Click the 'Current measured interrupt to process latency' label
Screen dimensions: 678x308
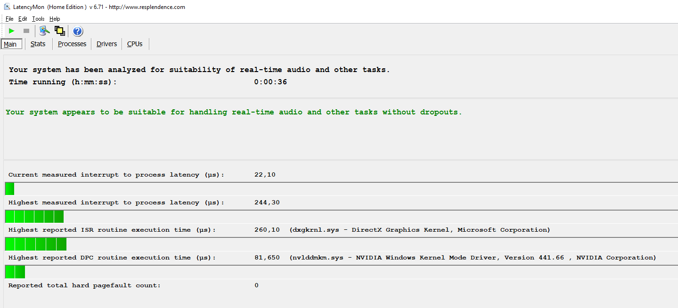pos(116,175)
